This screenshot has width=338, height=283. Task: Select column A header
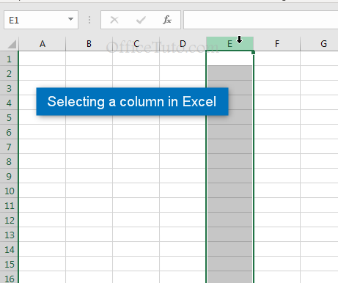pos(43,44)
